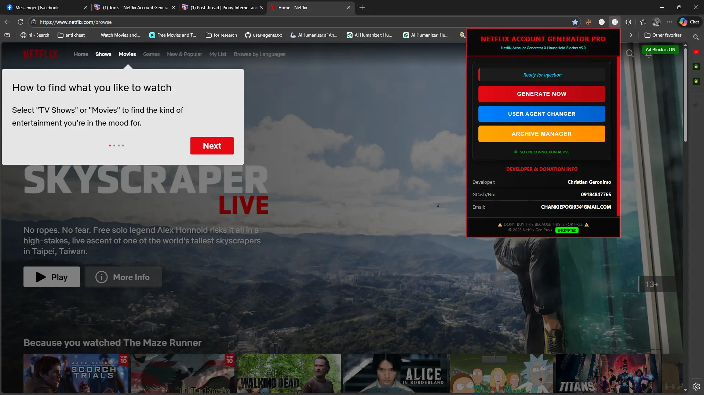
Task: Open the Titans thumbnail
Action: coord(608,373)
